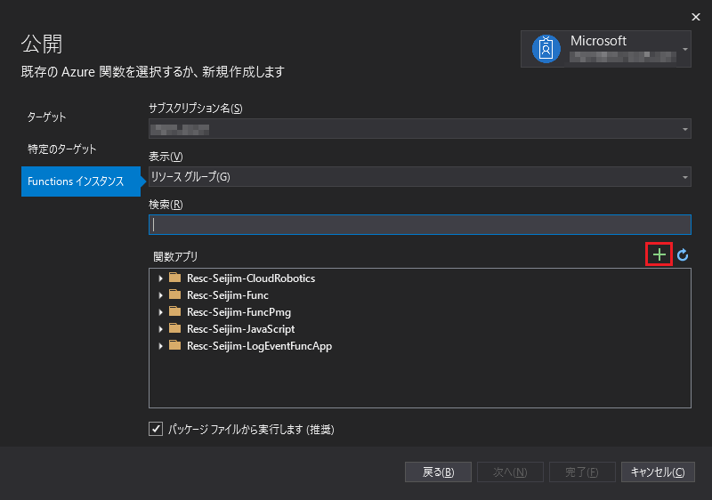Click the Resc-Seijim-CloudRobotics folder icon

point(174,278)
